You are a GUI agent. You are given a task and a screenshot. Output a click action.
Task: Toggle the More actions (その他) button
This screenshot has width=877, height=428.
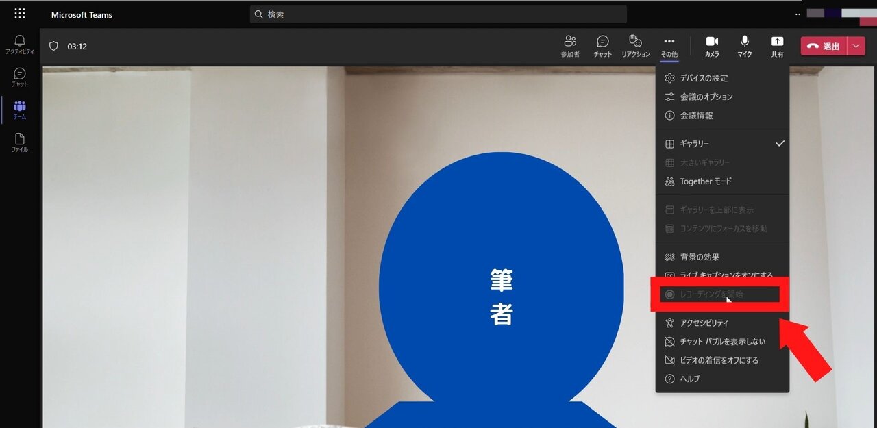[x=669, y=47]
